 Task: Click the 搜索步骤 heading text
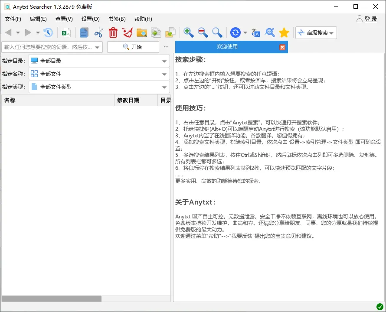190,59
